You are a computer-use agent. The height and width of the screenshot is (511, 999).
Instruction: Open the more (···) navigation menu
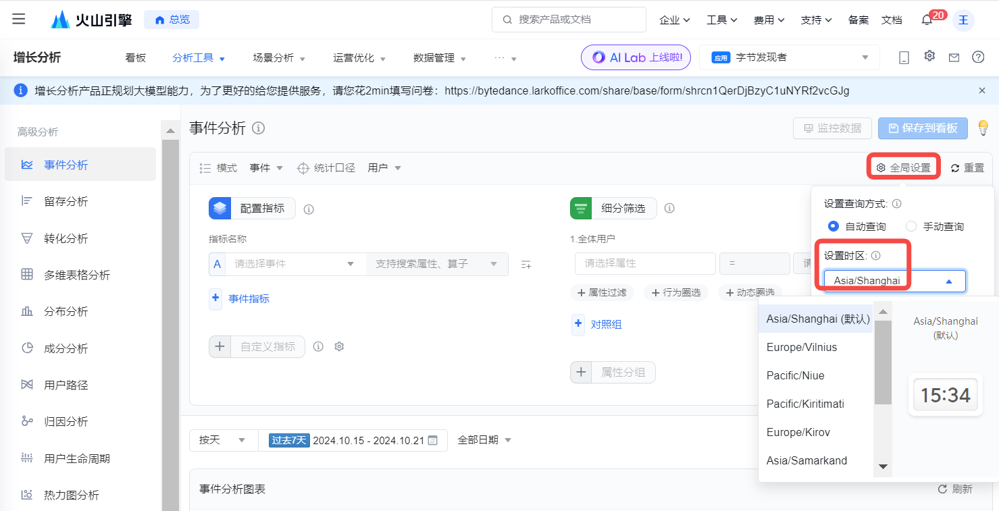pyautogui.click(x=505, y=58)
